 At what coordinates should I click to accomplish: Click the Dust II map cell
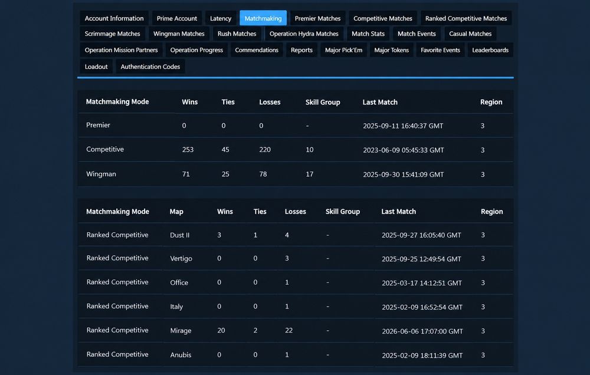(179, 235)
